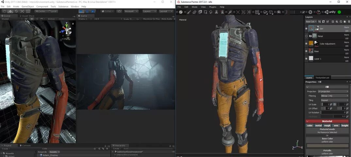Open Filtering dropdown Bilinear HQ
Viewport: 351px width, 157px height.
335,96
